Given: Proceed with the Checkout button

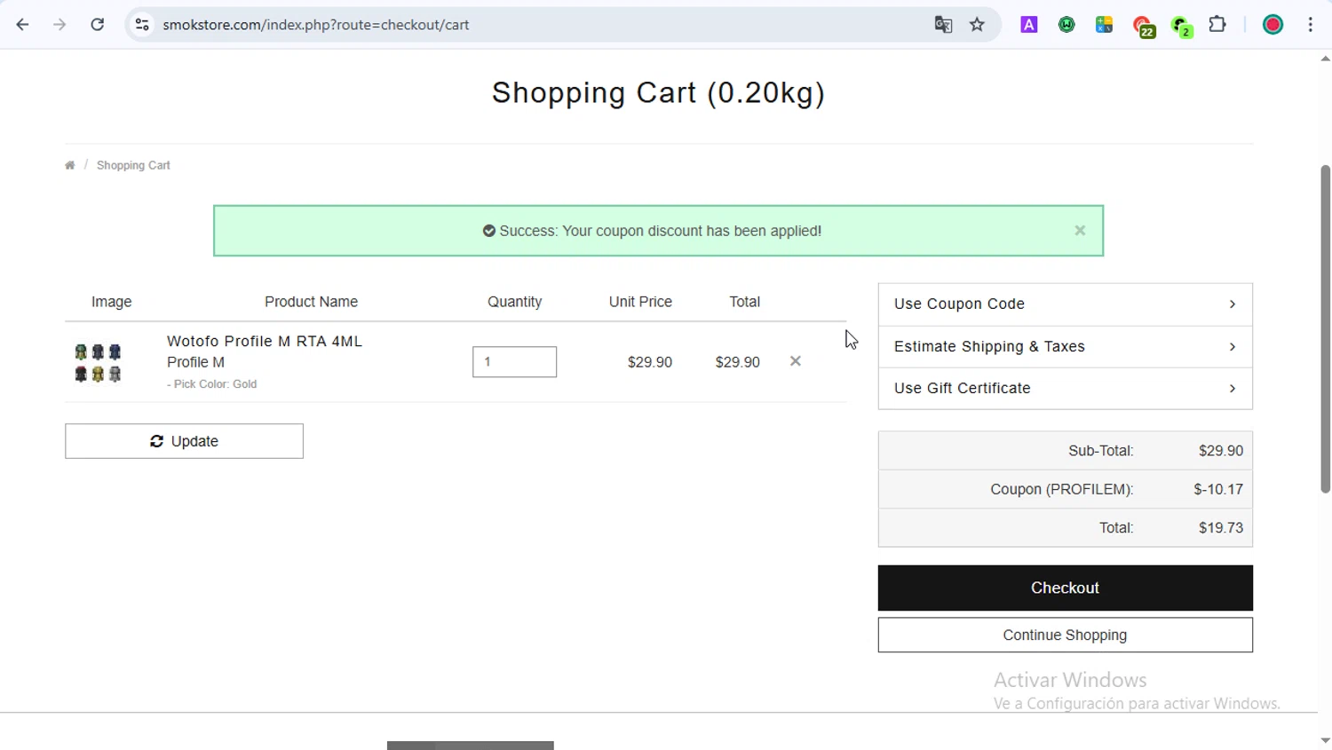Looking at the screenshot, I should click(x=1065, y=588).
